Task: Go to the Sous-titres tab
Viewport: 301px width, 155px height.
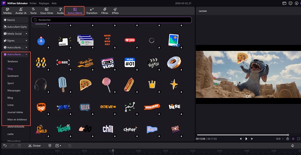Action: coord(47,11)
